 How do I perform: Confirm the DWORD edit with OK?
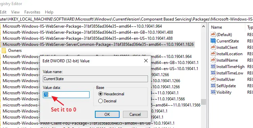(x=107, y=114)
